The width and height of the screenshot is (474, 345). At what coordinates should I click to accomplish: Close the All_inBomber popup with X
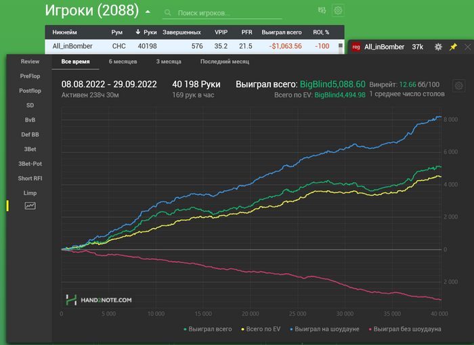click(x=468, y=47)
